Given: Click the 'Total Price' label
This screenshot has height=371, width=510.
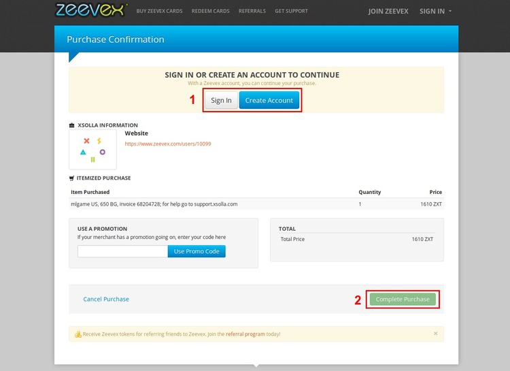Looking at the screenshot, I should click(292, 239).
